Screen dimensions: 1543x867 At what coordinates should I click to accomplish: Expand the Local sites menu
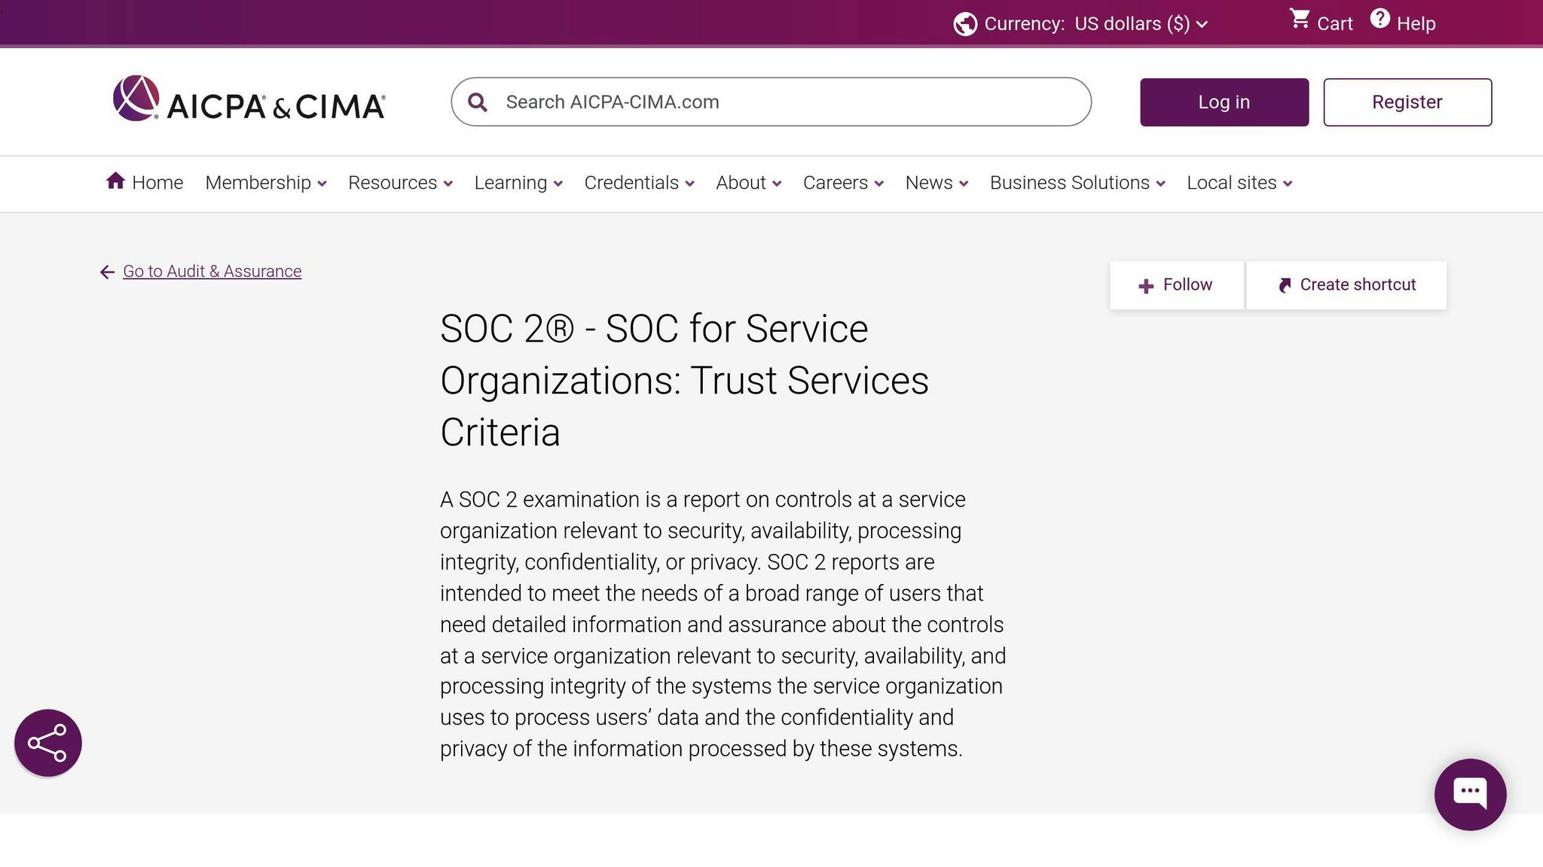point(1238,183)
